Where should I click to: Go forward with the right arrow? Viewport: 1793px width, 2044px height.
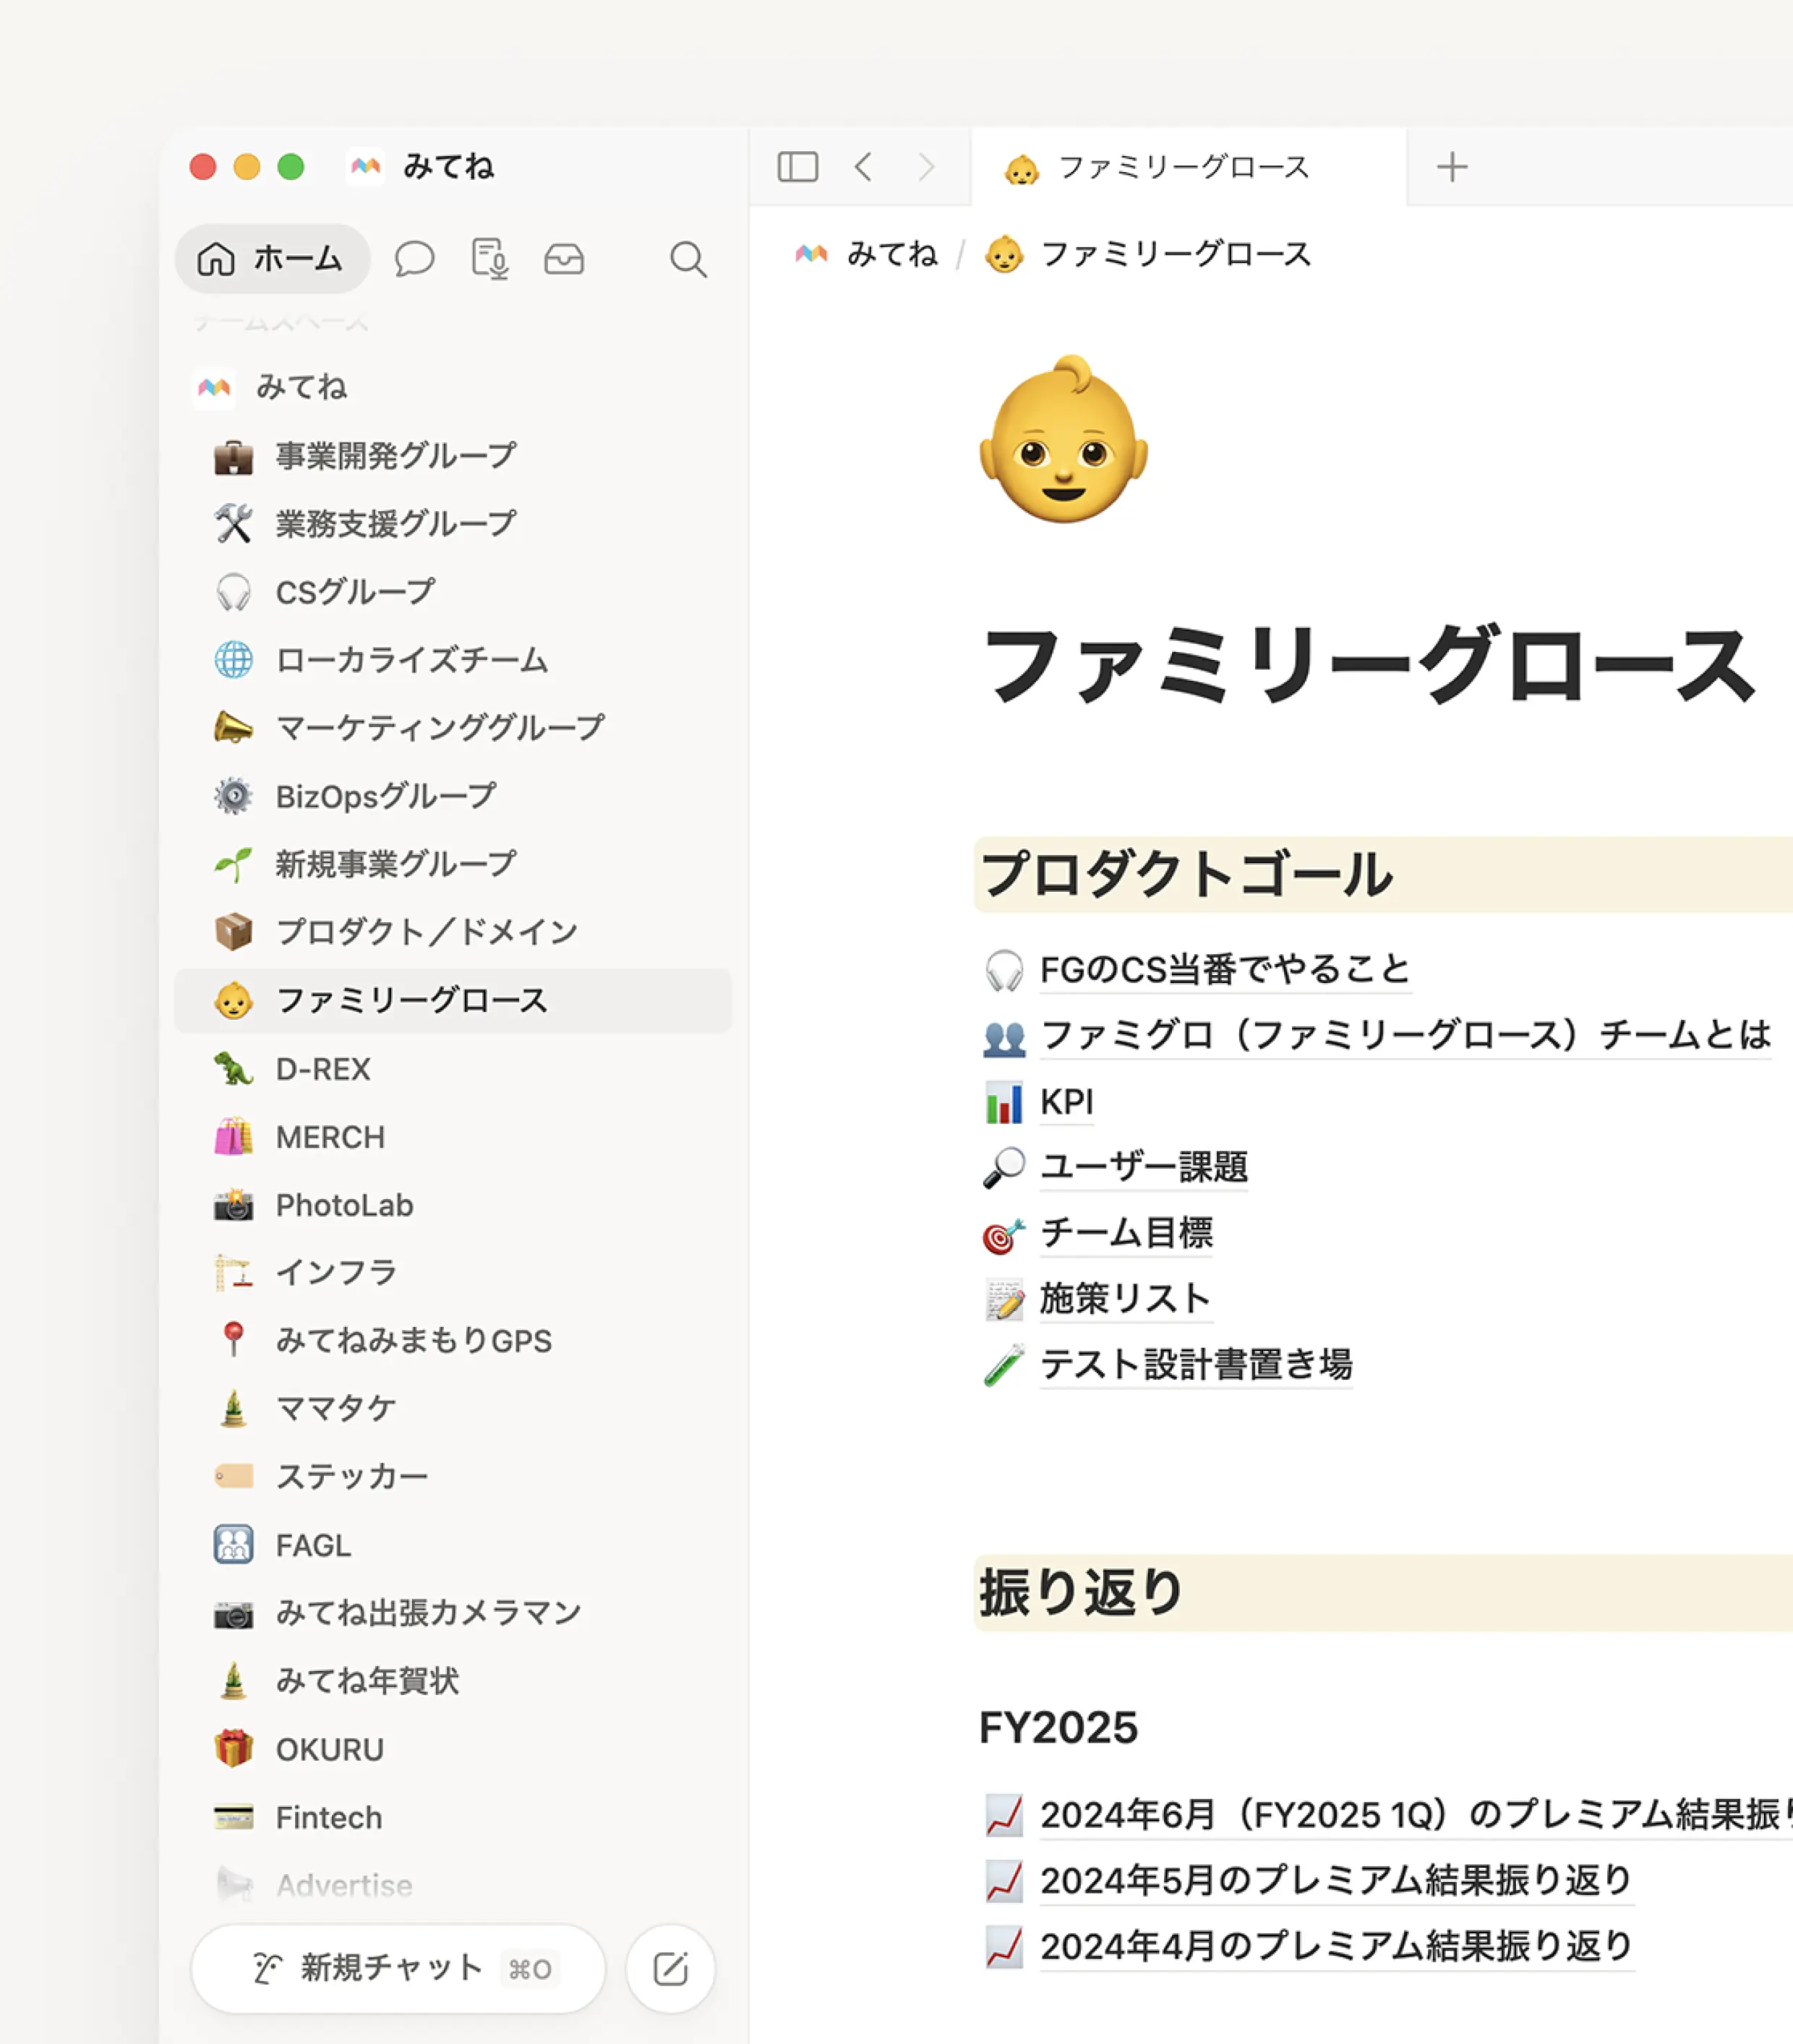click(927, 166)
